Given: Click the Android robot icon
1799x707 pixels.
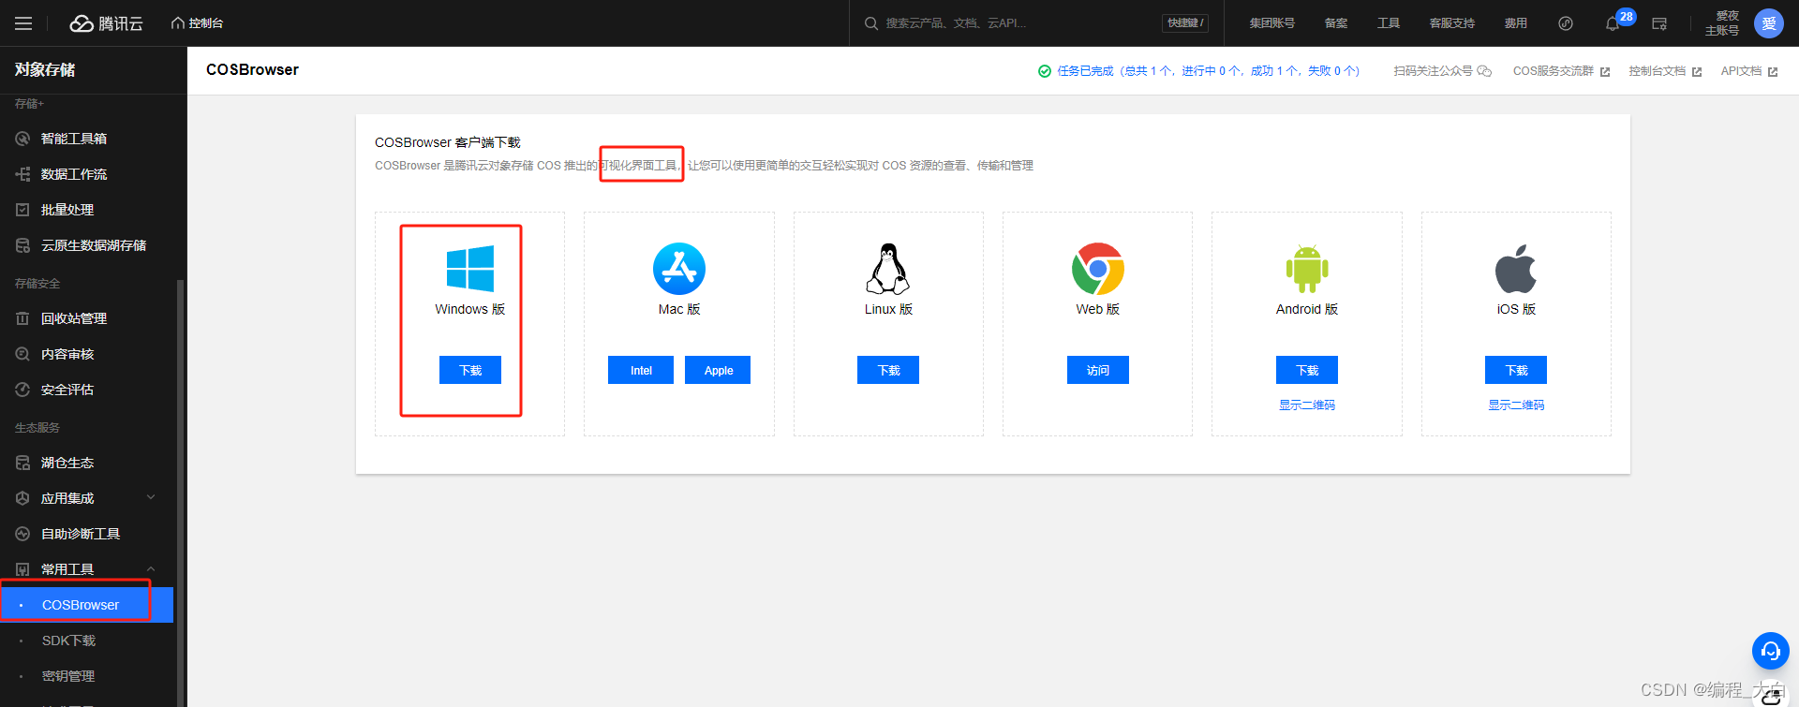Looking at the screenshot, I should click(1307, 269).
